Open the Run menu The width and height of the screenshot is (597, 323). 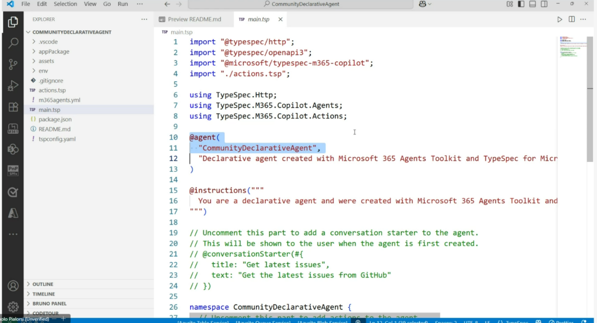click(x=122, y=4)
